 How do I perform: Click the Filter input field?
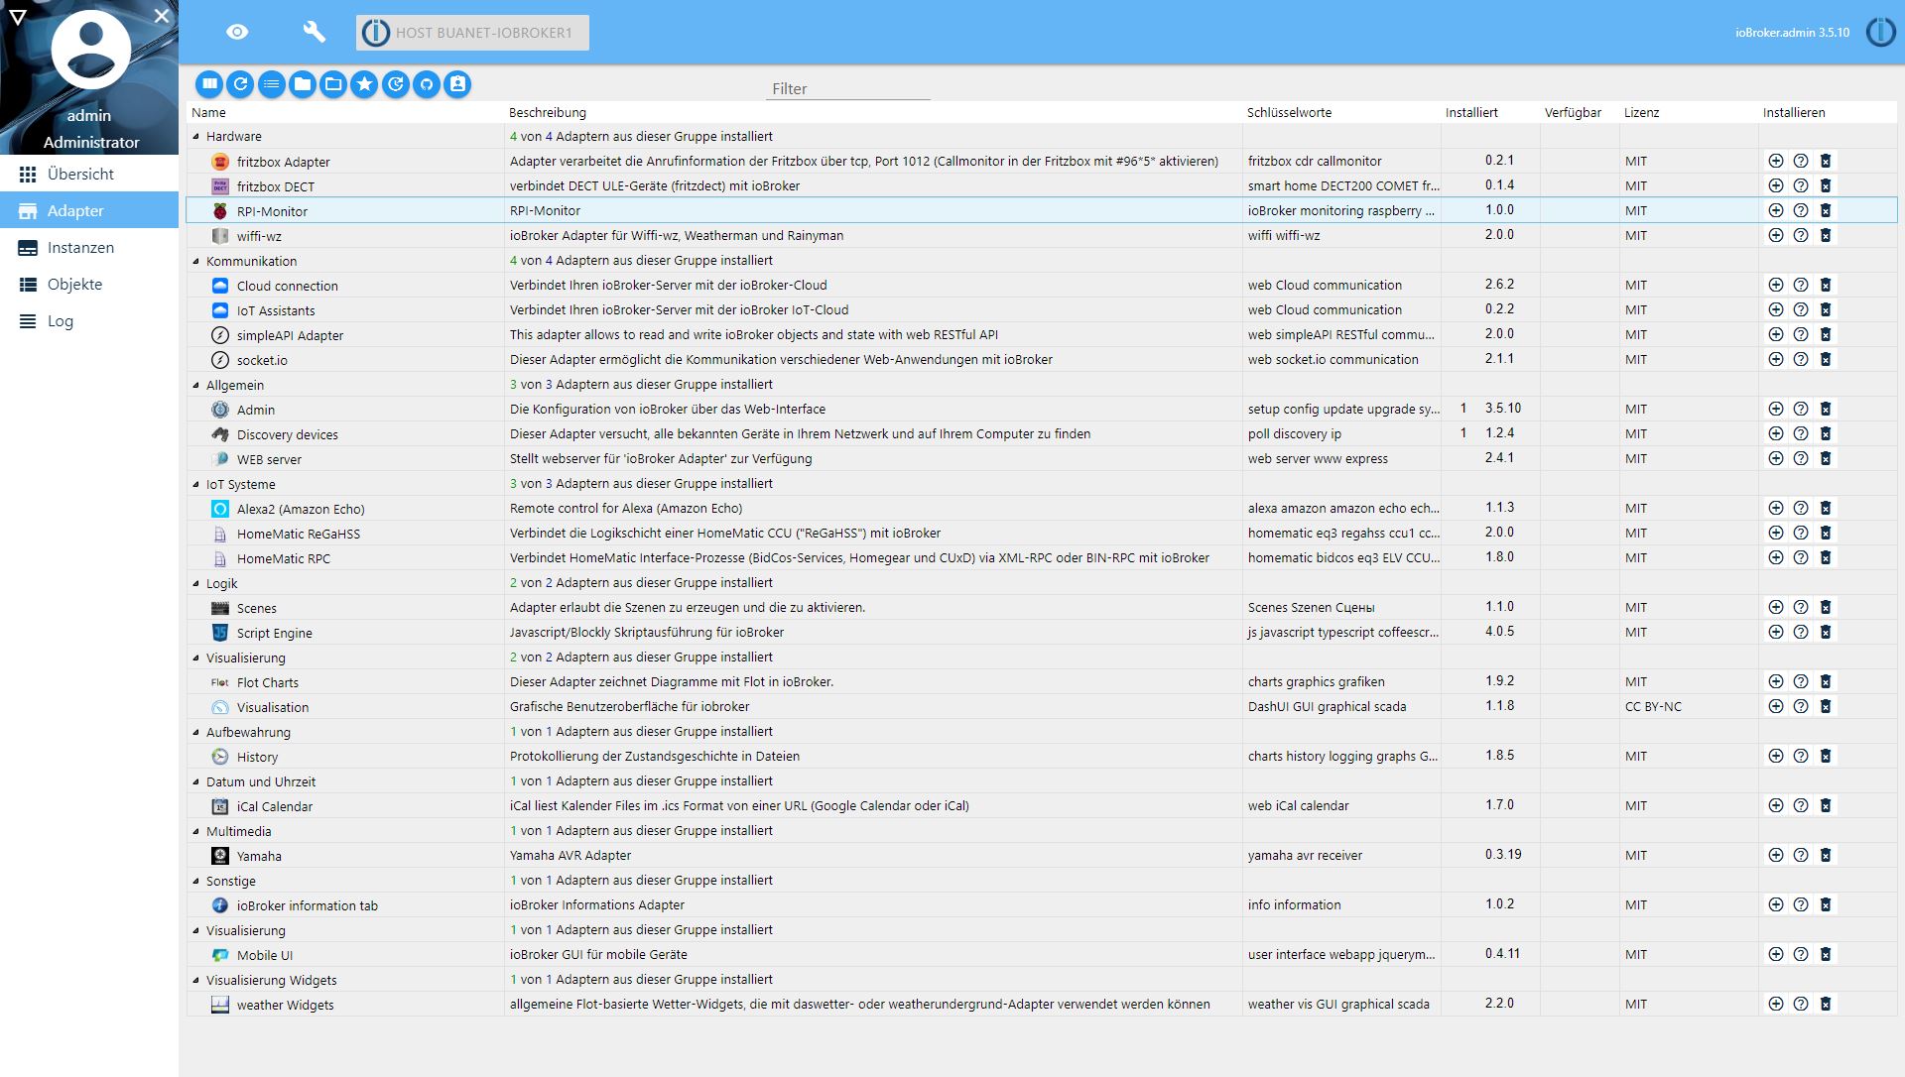848,88
